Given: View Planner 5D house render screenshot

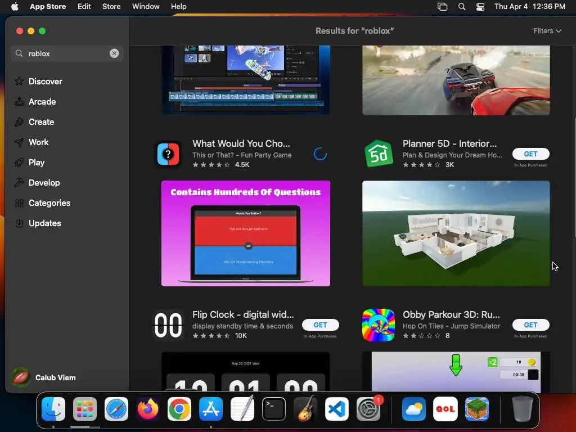Looking at the screenshot, I should (456, 233).
